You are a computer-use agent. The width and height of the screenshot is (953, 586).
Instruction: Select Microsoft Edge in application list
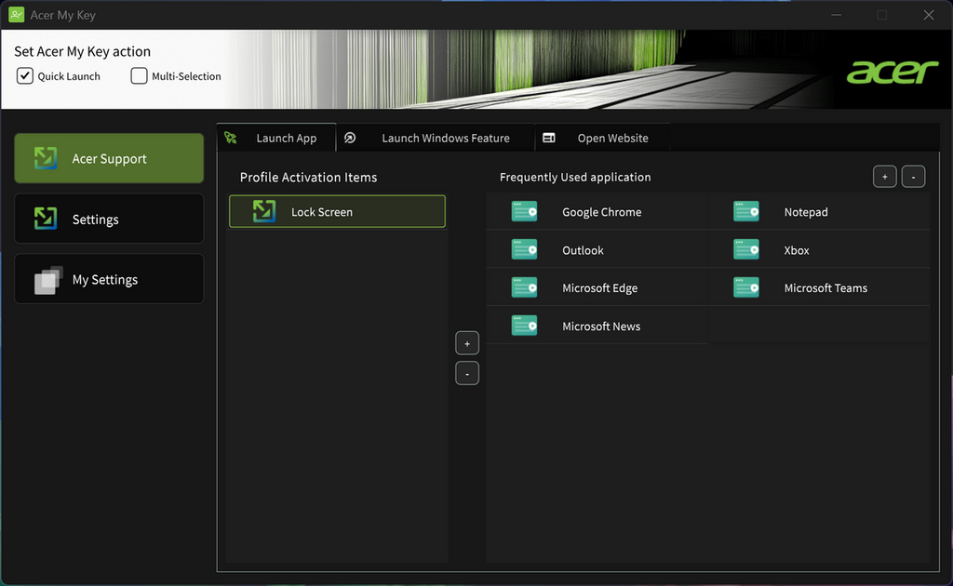tap(597, 287)
